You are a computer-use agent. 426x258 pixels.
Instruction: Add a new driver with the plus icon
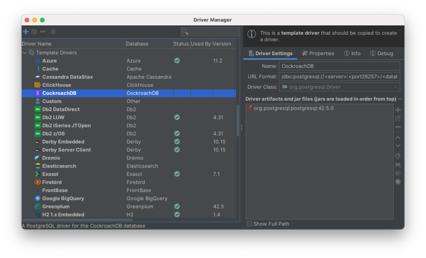26,32
